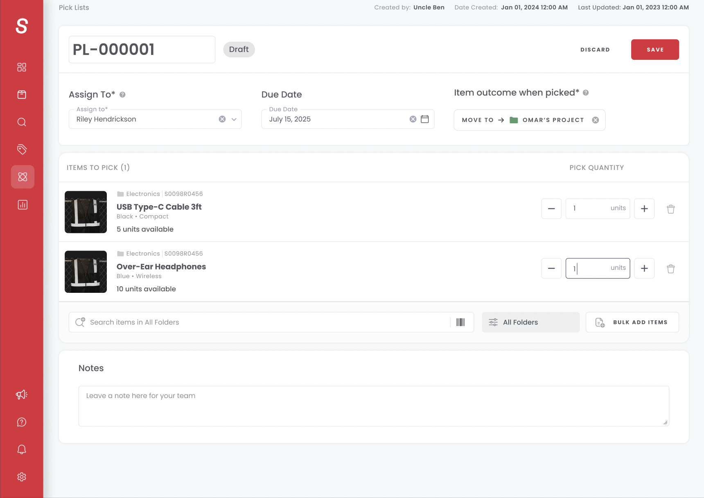Open help chat via question icon
704x498 pixels.
click(22, 422)
